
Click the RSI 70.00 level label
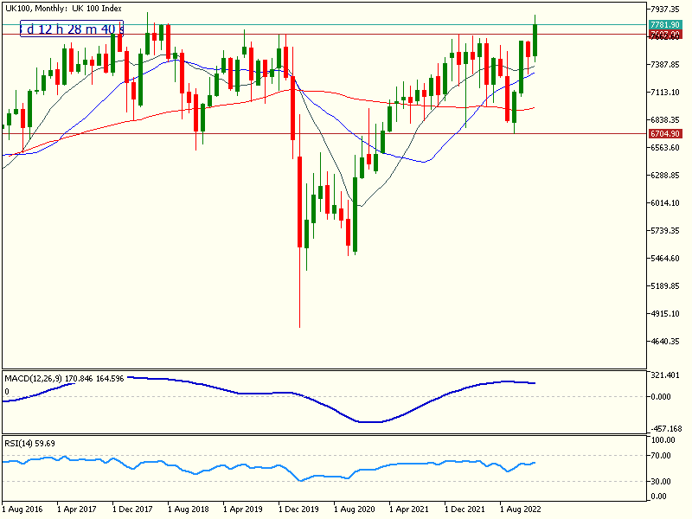coord(662,455)
